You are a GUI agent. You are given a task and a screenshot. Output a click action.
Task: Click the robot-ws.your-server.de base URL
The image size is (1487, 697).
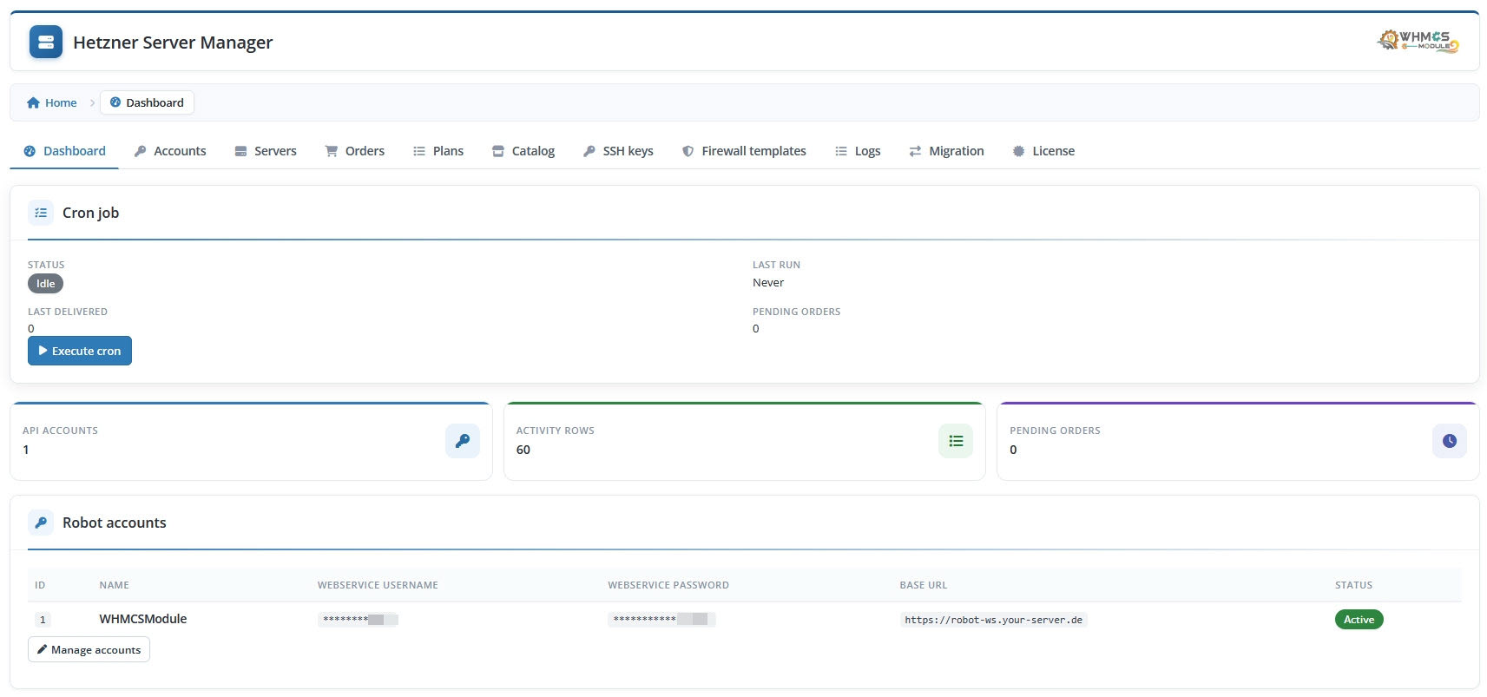[994, 620]
